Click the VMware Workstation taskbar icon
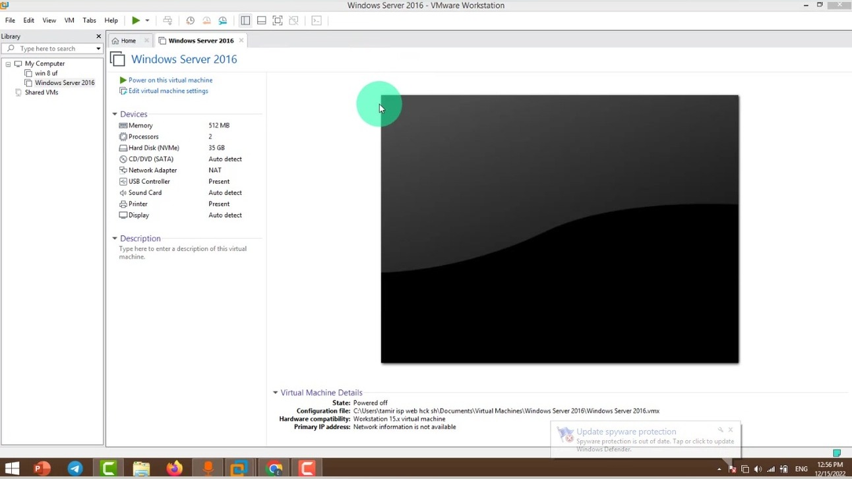This screenshot has height=479, width=852. (x=239, y=468)
